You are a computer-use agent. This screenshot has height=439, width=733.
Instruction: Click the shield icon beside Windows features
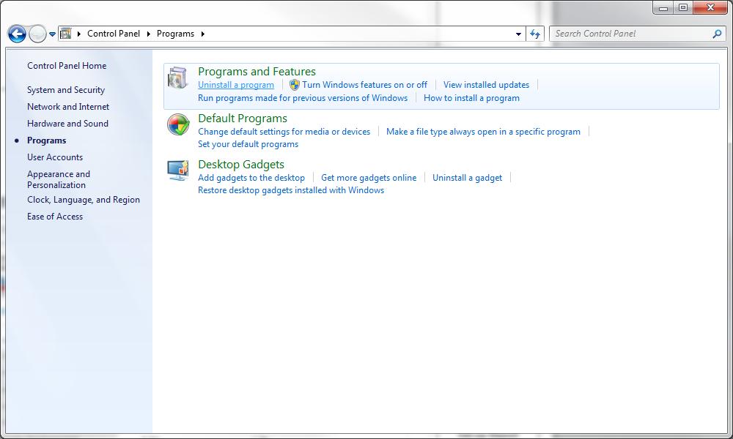294,85
